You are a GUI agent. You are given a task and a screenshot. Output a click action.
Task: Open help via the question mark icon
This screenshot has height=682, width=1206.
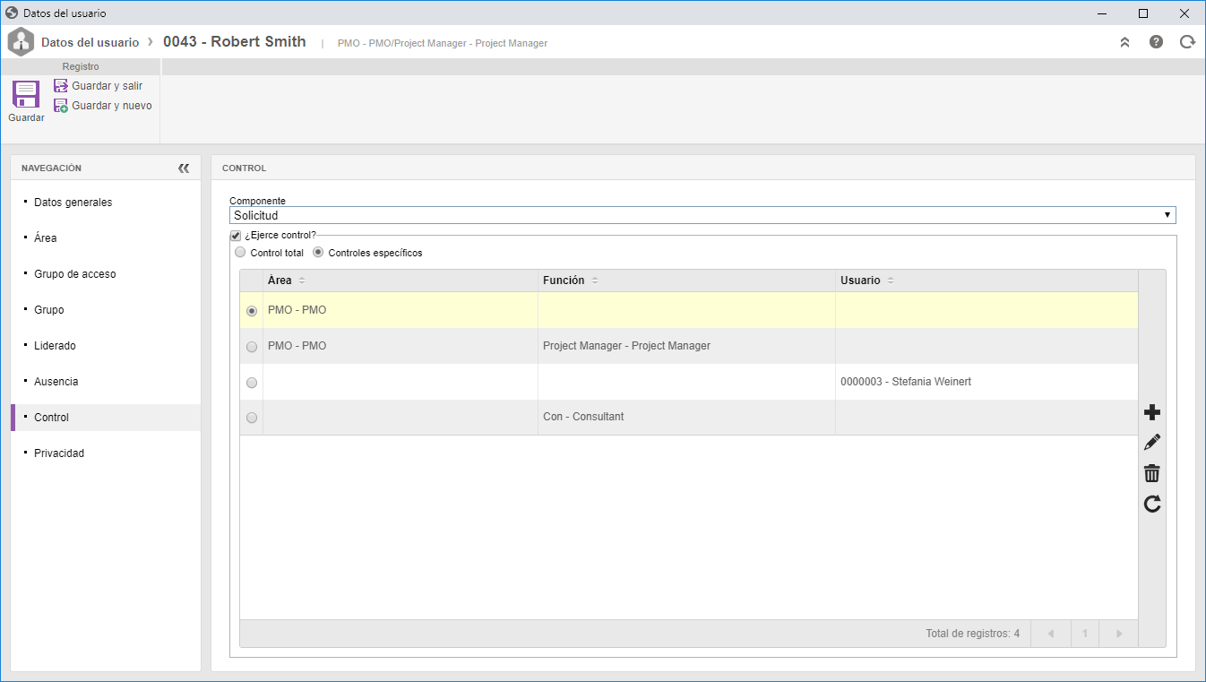1156,42
